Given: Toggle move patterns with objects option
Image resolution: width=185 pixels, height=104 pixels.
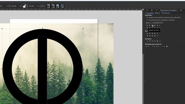Looking at the screenshot, I should 62,6.
